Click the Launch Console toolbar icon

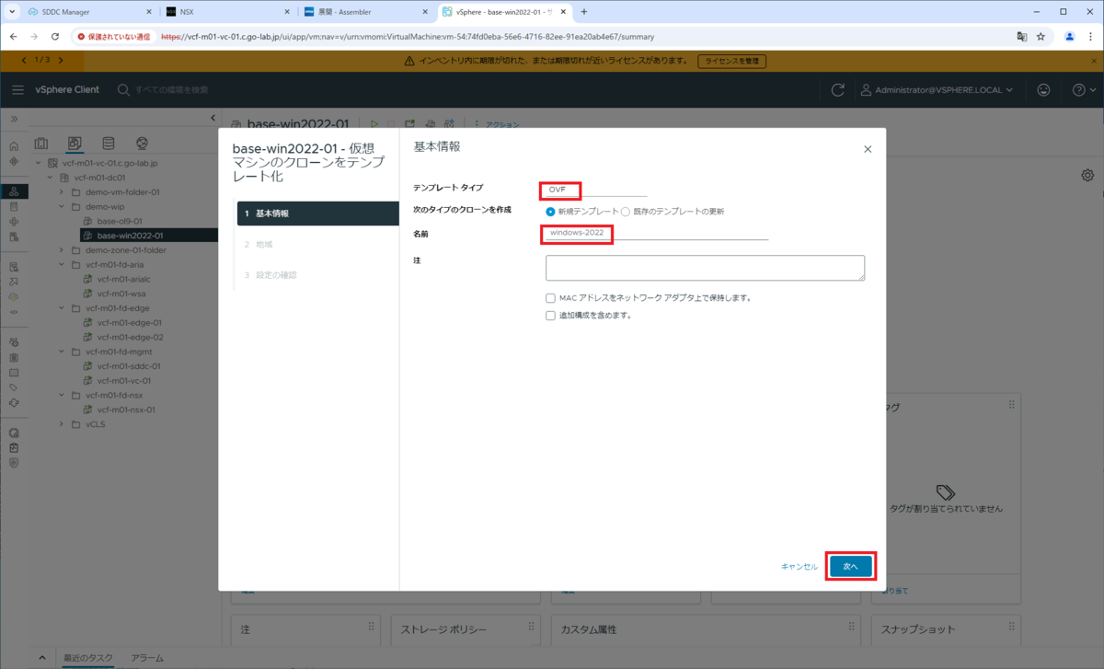tap(410, 123)
